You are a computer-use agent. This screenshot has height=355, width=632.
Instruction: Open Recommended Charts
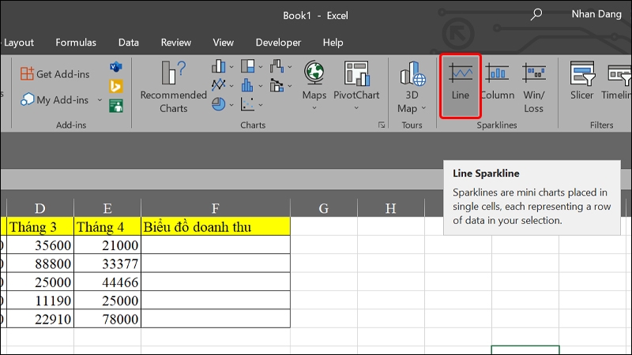[x=173, y=86]
